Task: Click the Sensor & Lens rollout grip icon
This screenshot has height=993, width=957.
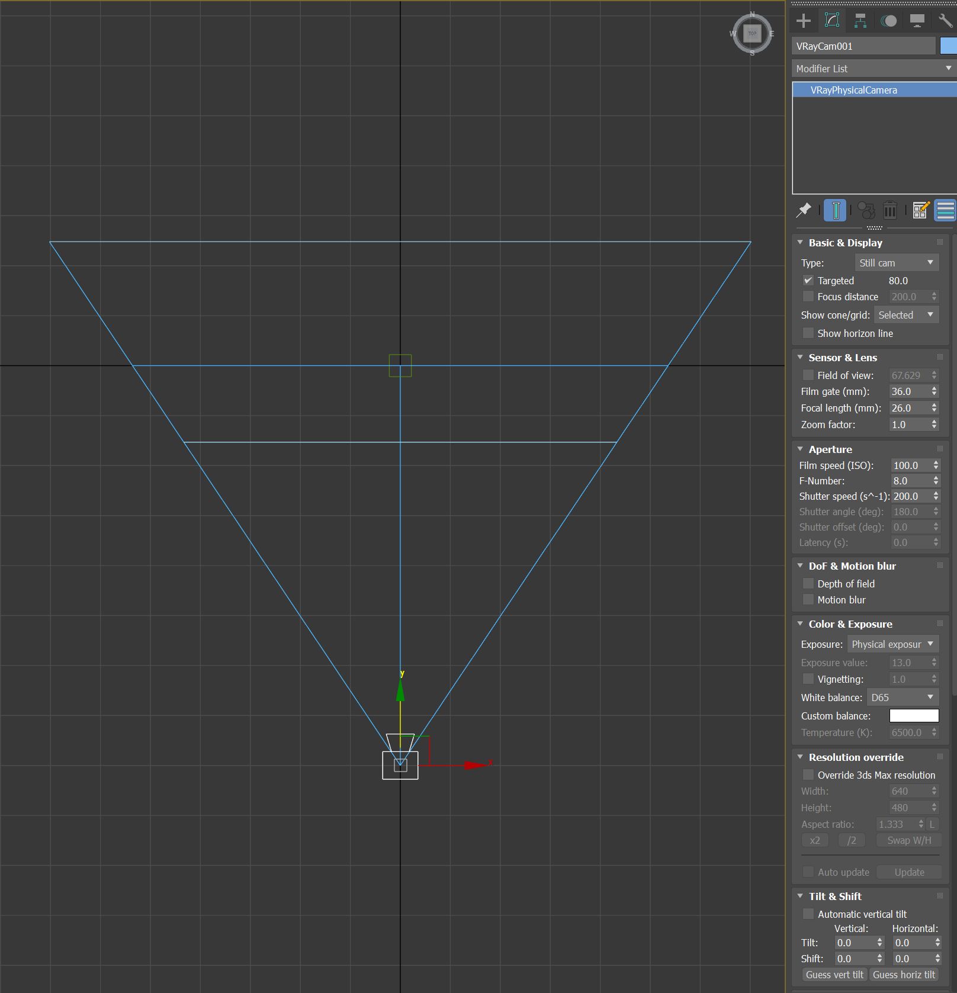Action: (940, 357)
